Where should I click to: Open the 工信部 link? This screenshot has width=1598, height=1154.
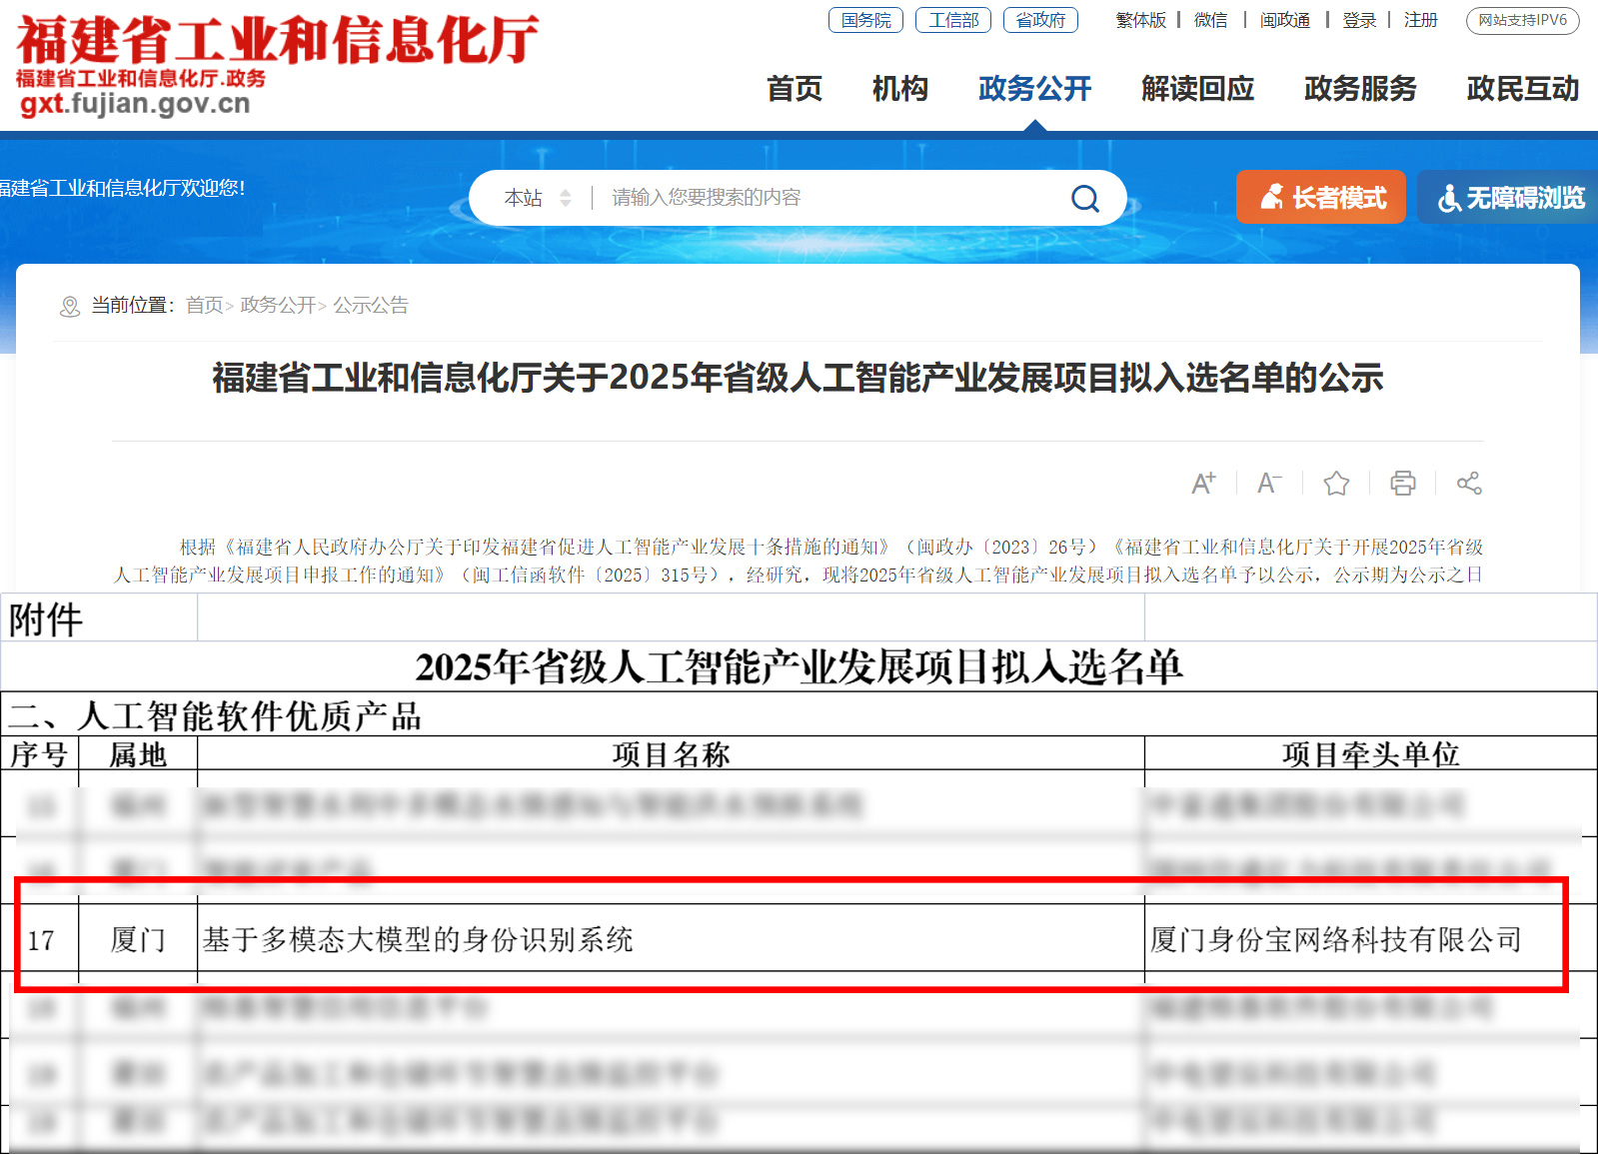pos(953,20)
